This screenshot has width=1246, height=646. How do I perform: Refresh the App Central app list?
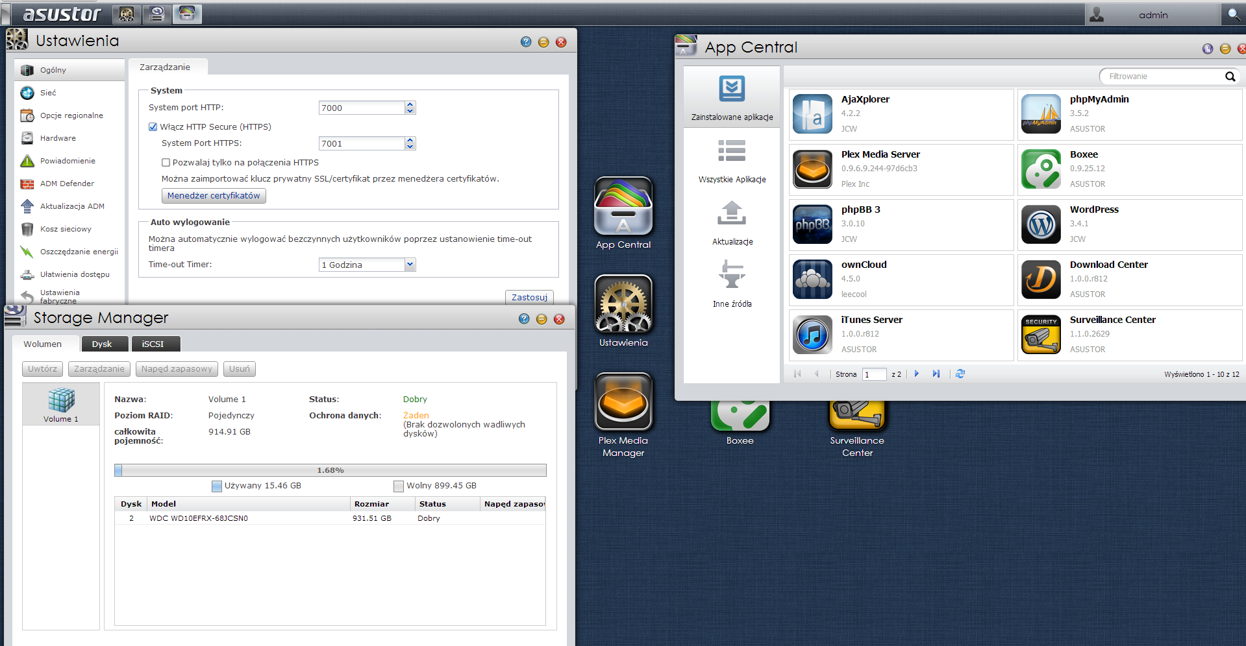tap(960, 374)
